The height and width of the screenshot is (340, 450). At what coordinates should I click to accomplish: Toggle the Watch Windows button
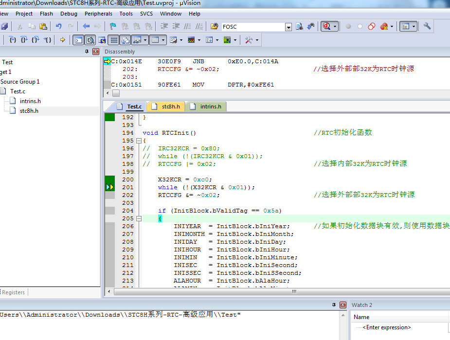pyautogui.click(x=138, y=40)
